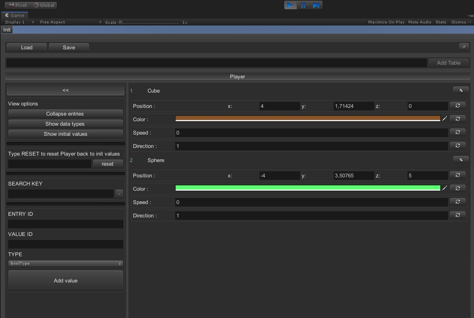
Task: Refresh the Sphere's Speed value
Action: (458, 202)
